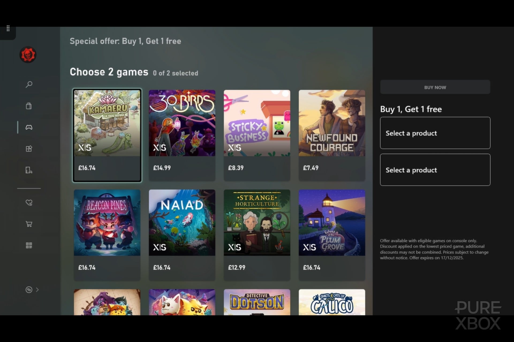This screenshot has width=514, height=342.
Task: Choose the Naiad game tile
Action: (182, 235)
